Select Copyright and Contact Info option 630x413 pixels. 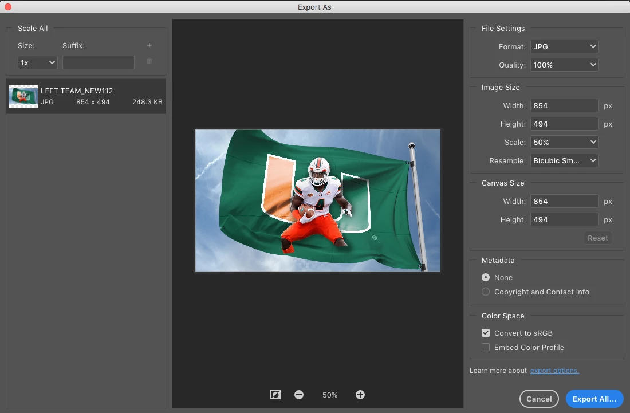tap(486, 292)
